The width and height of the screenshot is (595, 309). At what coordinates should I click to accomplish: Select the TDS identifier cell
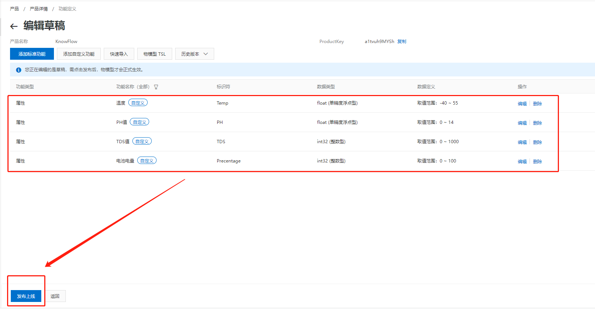(x=221, y=142)
